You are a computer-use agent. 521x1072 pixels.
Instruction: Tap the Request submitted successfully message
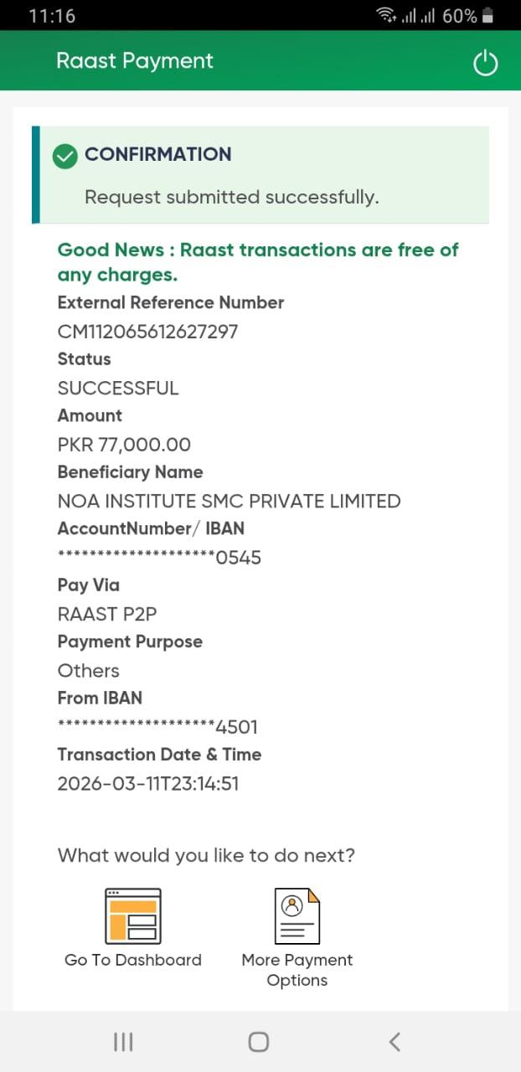click(231, 198)
